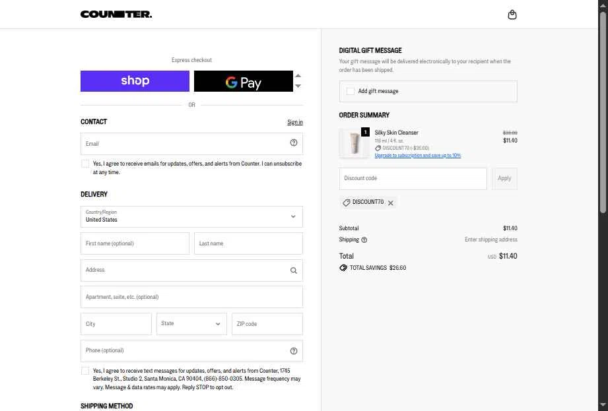
Task: Open the shopping bag cart icon
Action: tap(512, 15)
